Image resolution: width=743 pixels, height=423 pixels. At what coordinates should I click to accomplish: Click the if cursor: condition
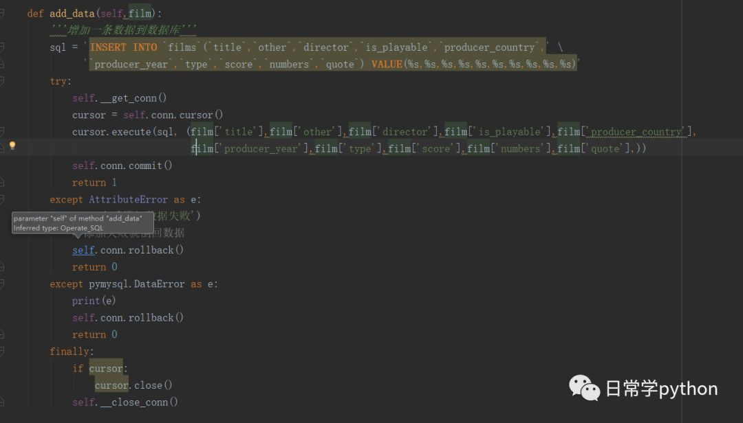click(x=100, y=369)
